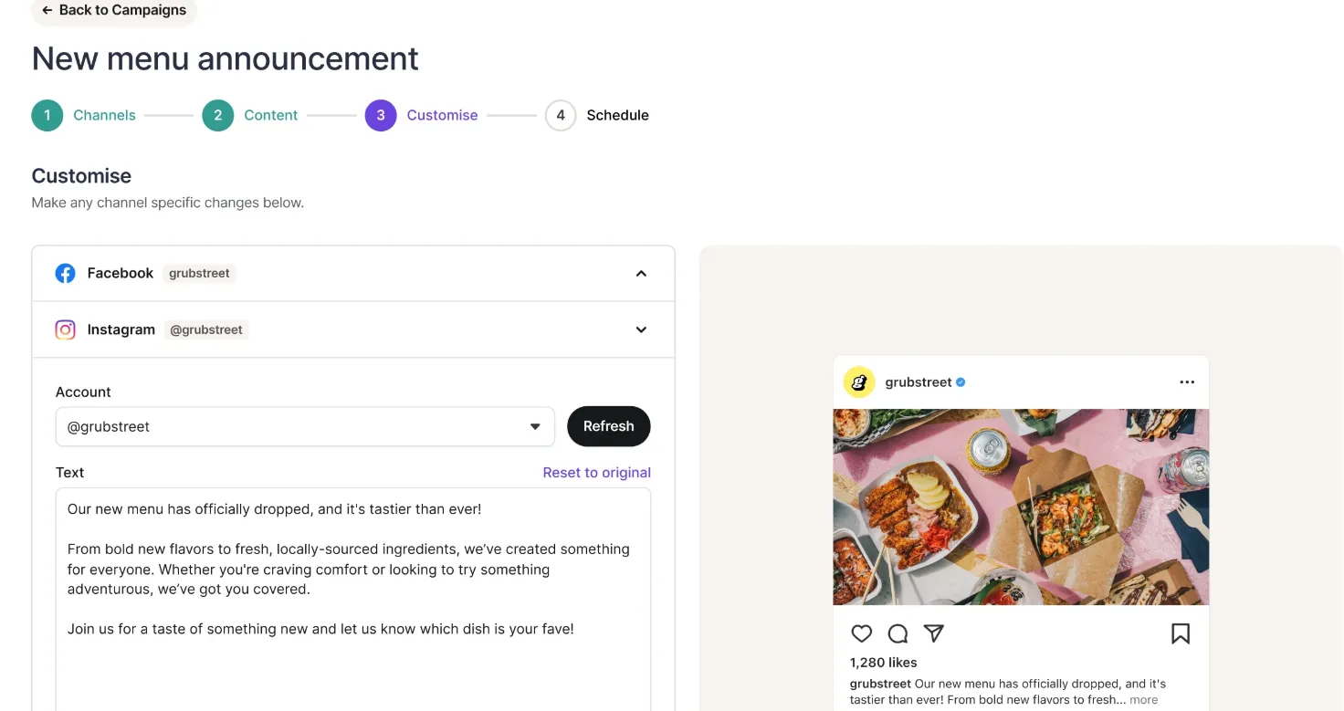
Task: Expand caption with the more link
Action: [1143, 700]
